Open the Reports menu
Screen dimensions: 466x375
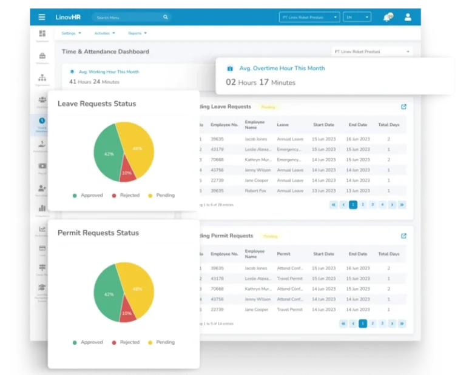(x=137, y=33)
